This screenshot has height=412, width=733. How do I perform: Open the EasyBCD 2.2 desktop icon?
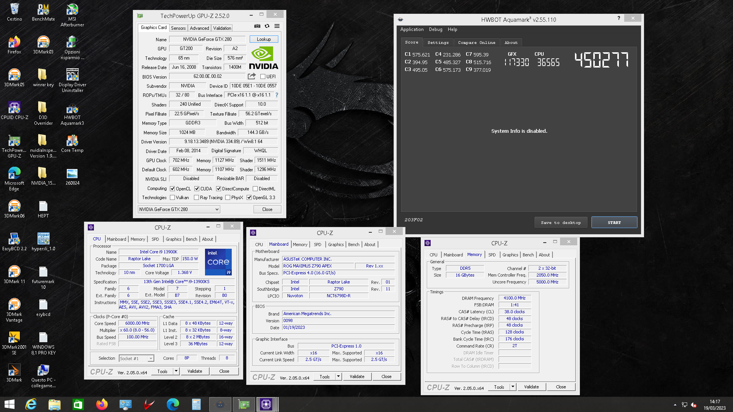pos(15,242)
